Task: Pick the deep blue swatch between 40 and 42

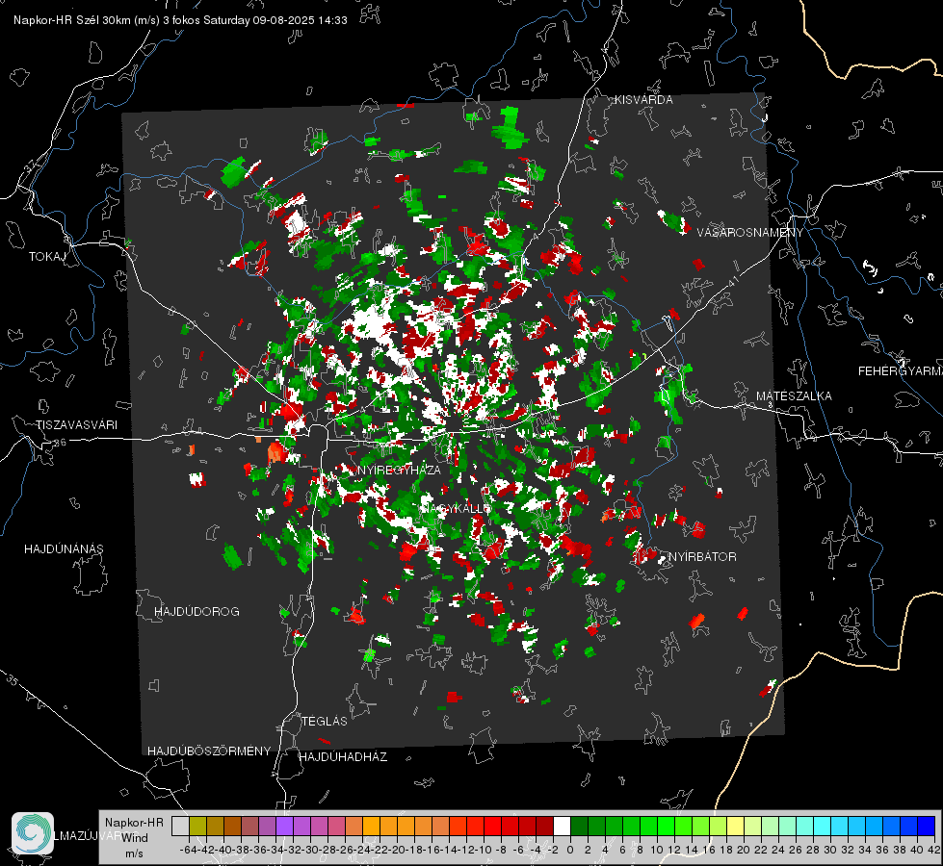Action: point(927,827)
